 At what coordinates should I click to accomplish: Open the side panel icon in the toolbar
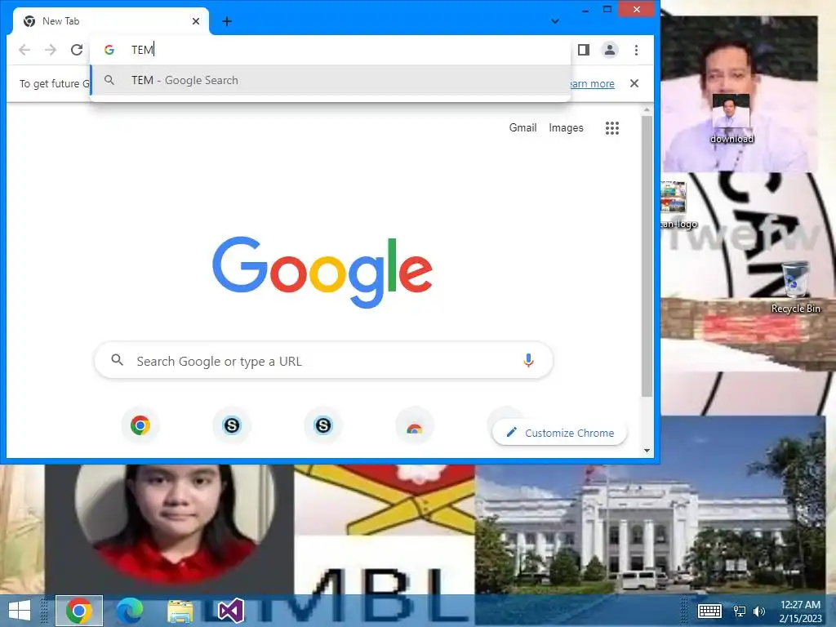(584, 50)
